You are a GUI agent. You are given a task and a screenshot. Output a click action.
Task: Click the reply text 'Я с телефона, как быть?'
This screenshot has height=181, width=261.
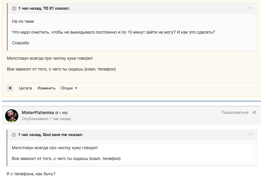tap(31, 174)
